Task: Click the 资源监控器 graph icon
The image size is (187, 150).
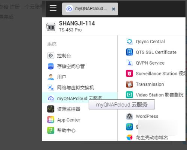Action: point(50,109)
